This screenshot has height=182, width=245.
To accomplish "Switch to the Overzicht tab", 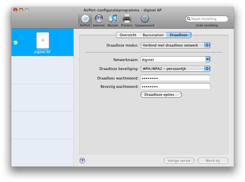I will (x=128, y=35).
